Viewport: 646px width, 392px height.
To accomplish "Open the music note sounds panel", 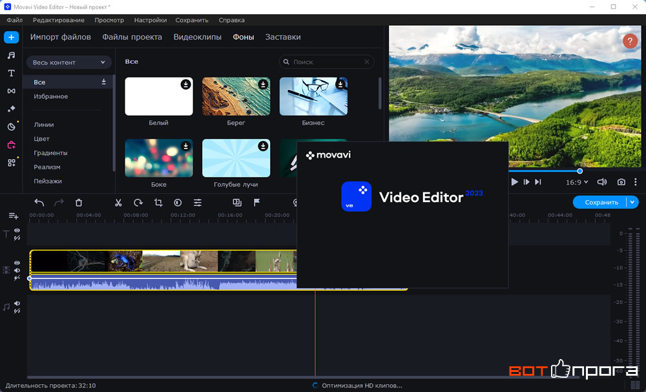I will [11, 55].
